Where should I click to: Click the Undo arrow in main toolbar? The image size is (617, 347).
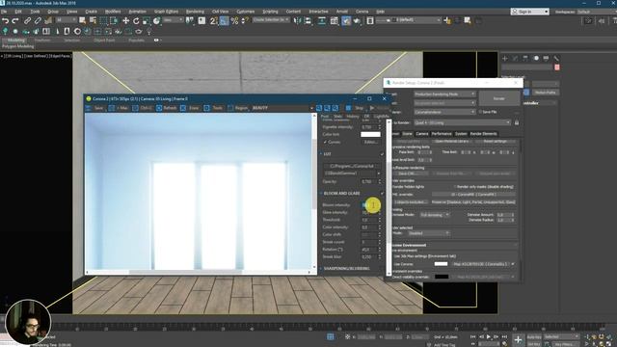pos(6,20)
